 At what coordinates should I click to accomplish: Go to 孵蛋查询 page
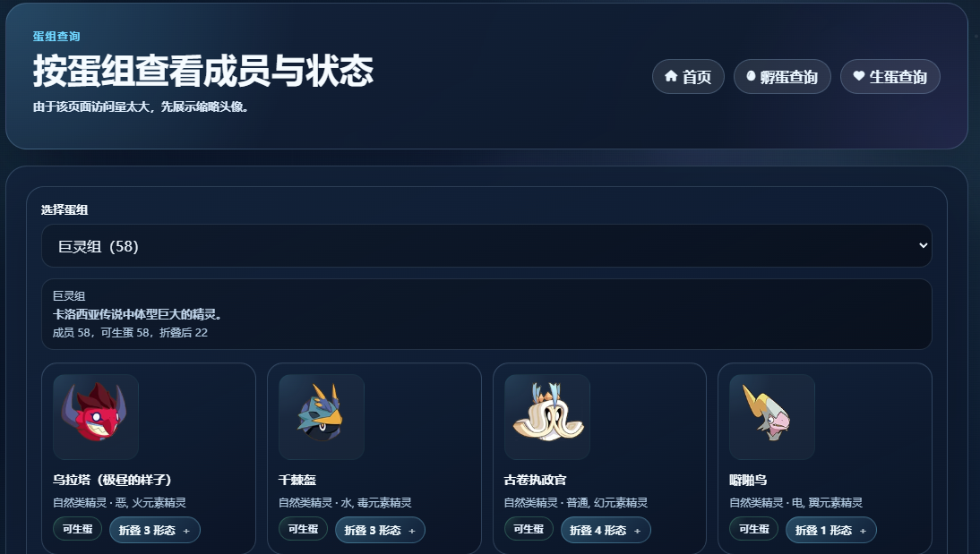[x=782, y=76]
